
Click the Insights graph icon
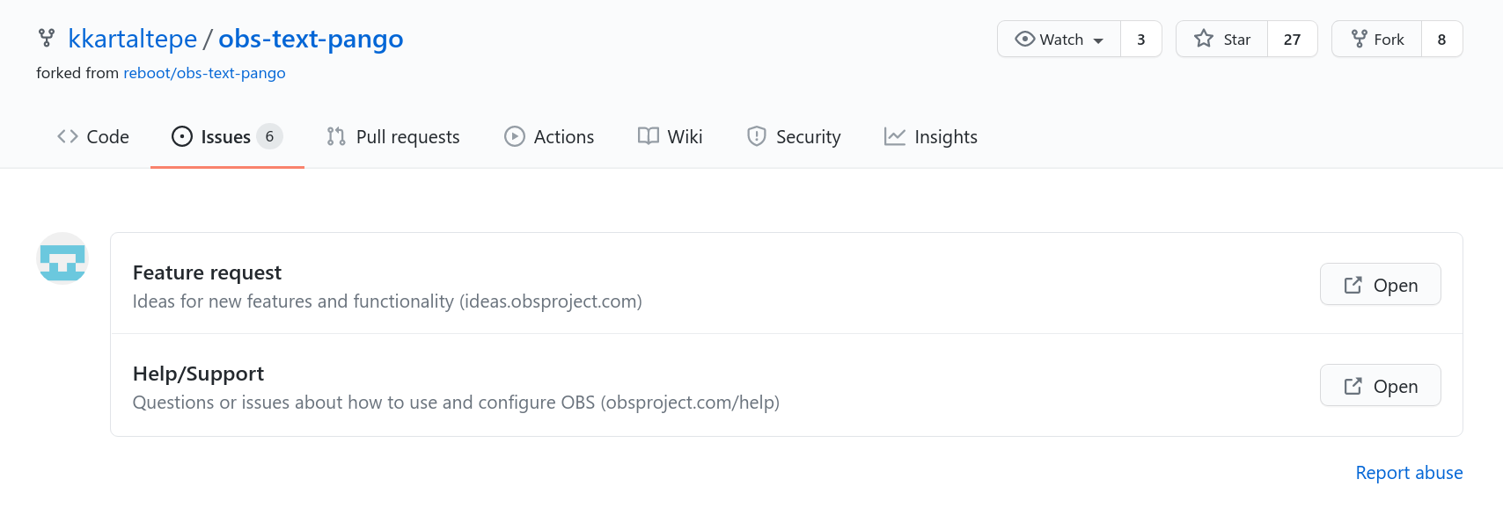(x=895, y=136)
